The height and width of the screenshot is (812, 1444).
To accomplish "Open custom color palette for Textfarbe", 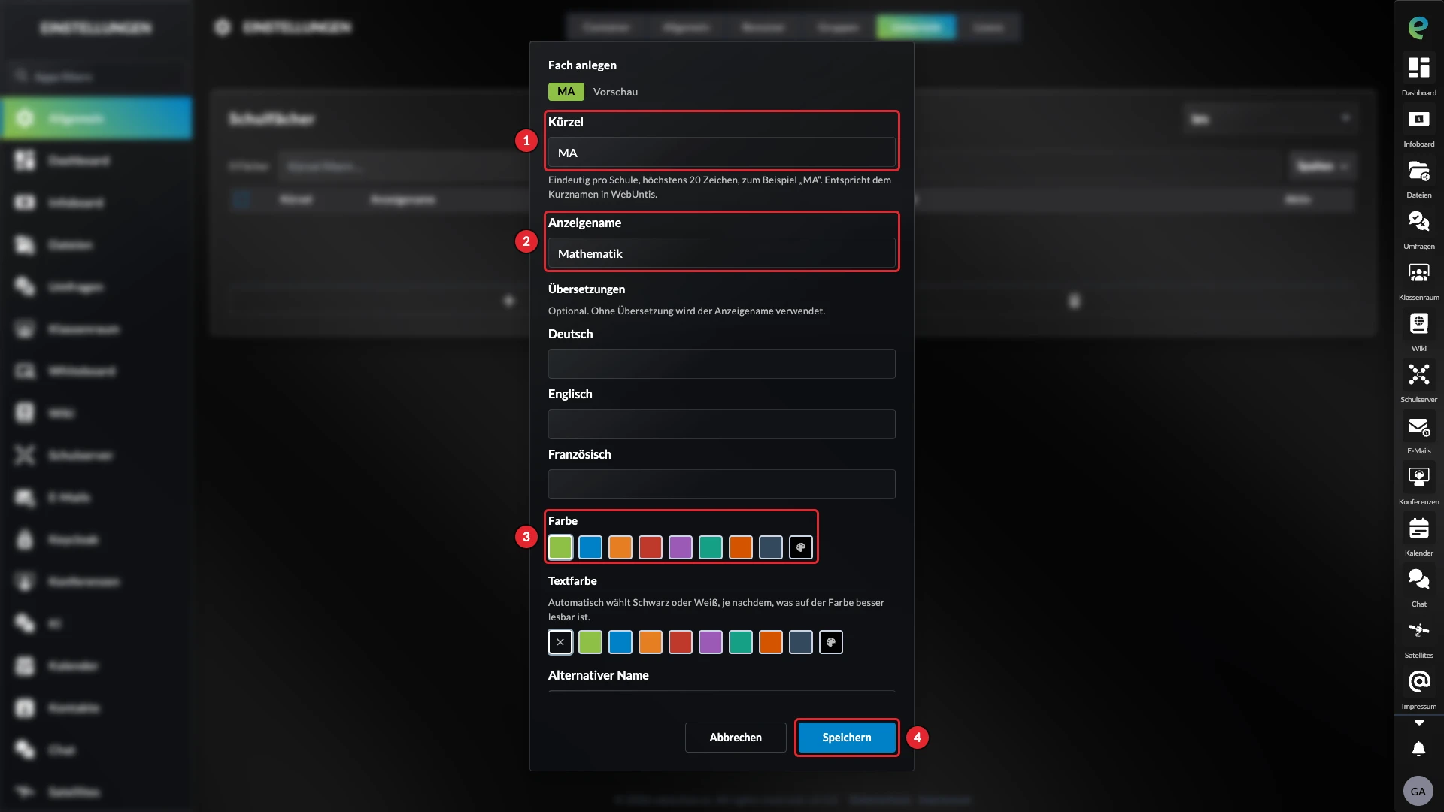I will (x=831, y=642).
